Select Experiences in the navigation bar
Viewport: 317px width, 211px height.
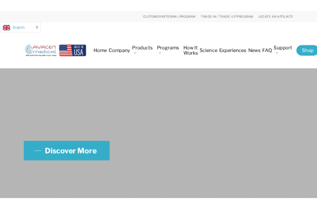tap(232, 50)
